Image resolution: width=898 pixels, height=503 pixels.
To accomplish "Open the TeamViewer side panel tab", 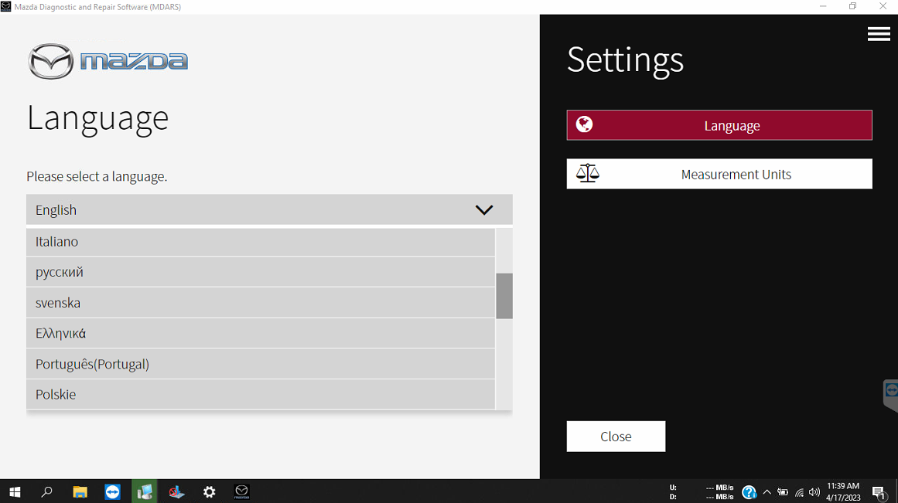I will (890, 393).
